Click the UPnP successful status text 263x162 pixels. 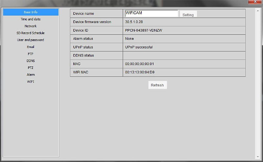point(139,47)
